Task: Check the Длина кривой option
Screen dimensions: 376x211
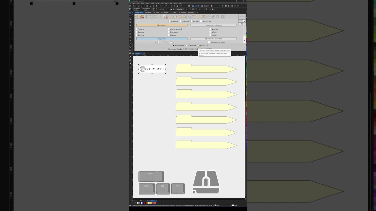Action: [x=169, y=29]
